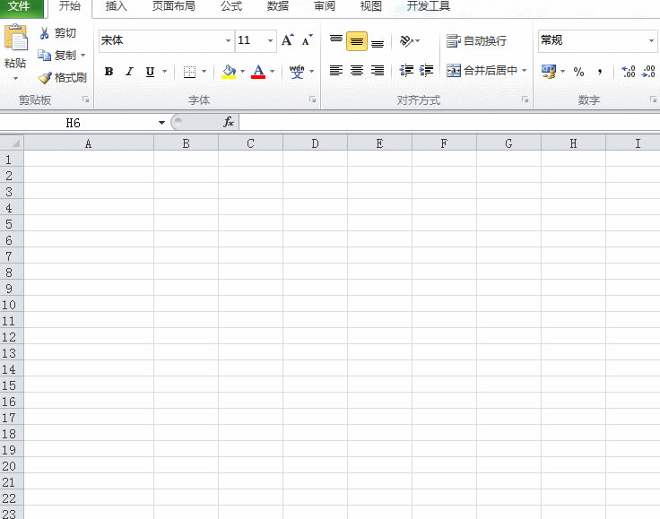Viewport: 660px width, 519px height.
Task: Switch to the 数据 Data tab
Action: click(278, 6)
